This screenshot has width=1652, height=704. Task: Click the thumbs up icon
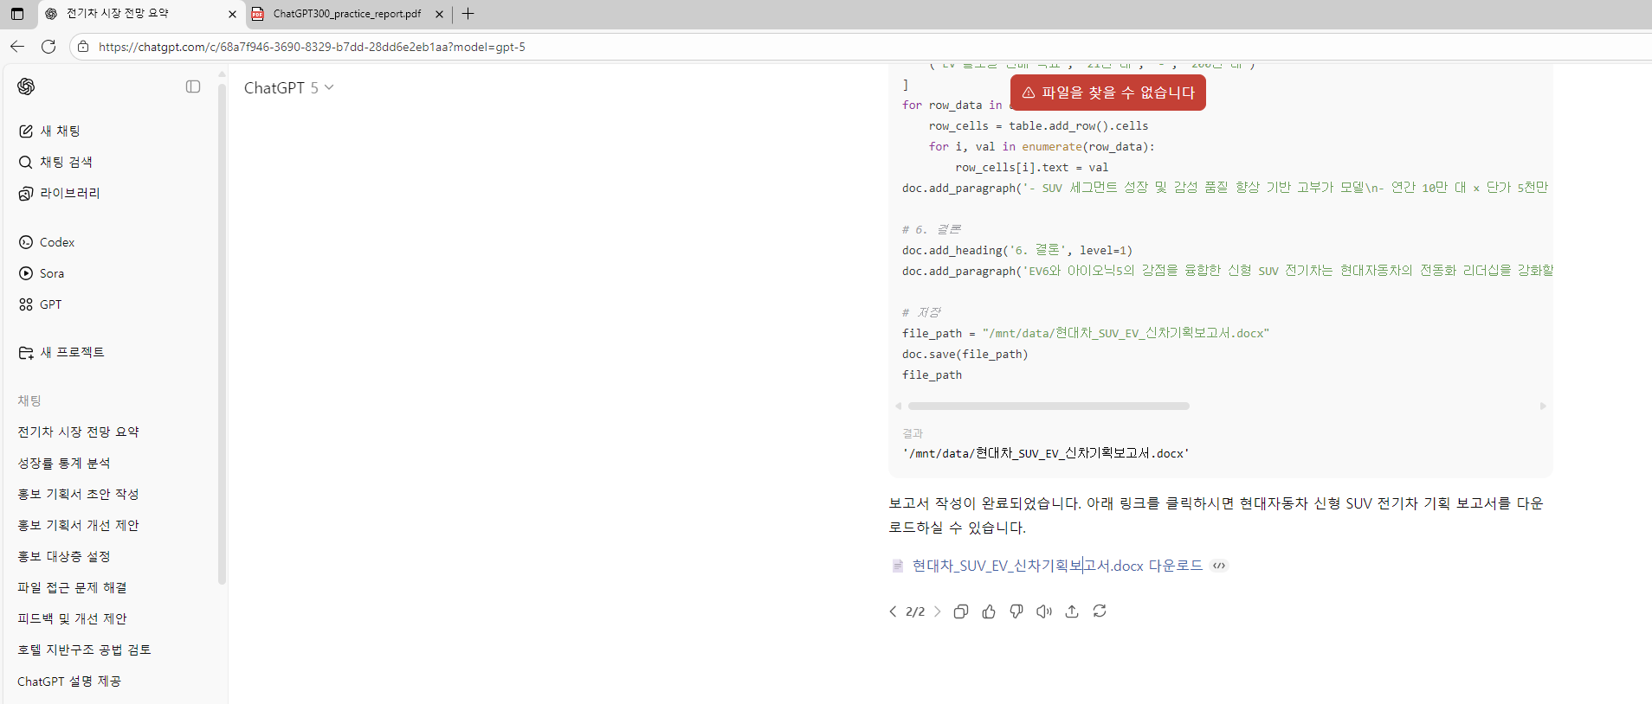coord(989,611)
